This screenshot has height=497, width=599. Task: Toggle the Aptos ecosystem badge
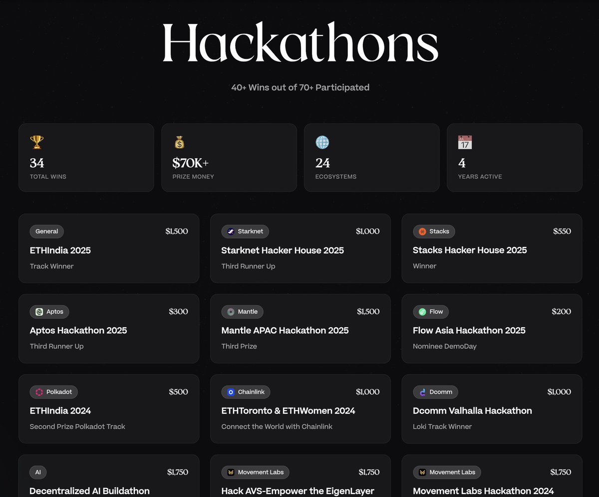(49, 312)
